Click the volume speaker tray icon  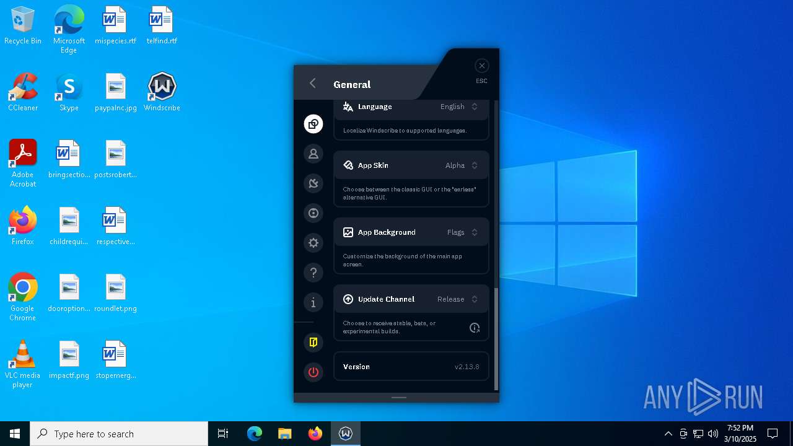(x=713, y=434)
